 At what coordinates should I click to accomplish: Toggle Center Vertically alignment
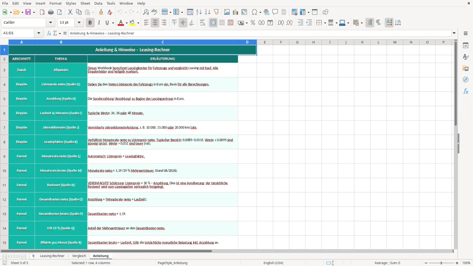point(183,23)
